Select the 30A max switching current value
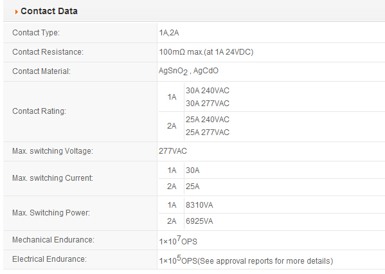This screenshot has height=274, width=385. 193,170
